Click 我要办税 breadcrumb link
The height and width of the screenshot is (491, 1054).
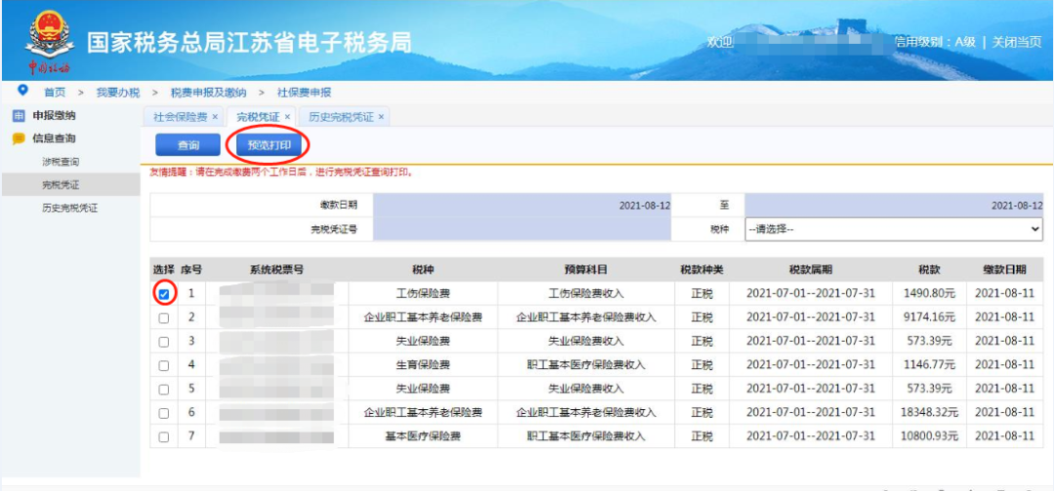pyautogui.click(x=118, y=93)
